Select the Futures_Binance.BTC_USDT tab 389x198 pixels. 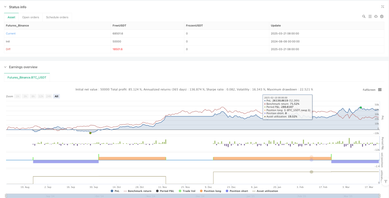pyautogui.click(x=27, y=77)
